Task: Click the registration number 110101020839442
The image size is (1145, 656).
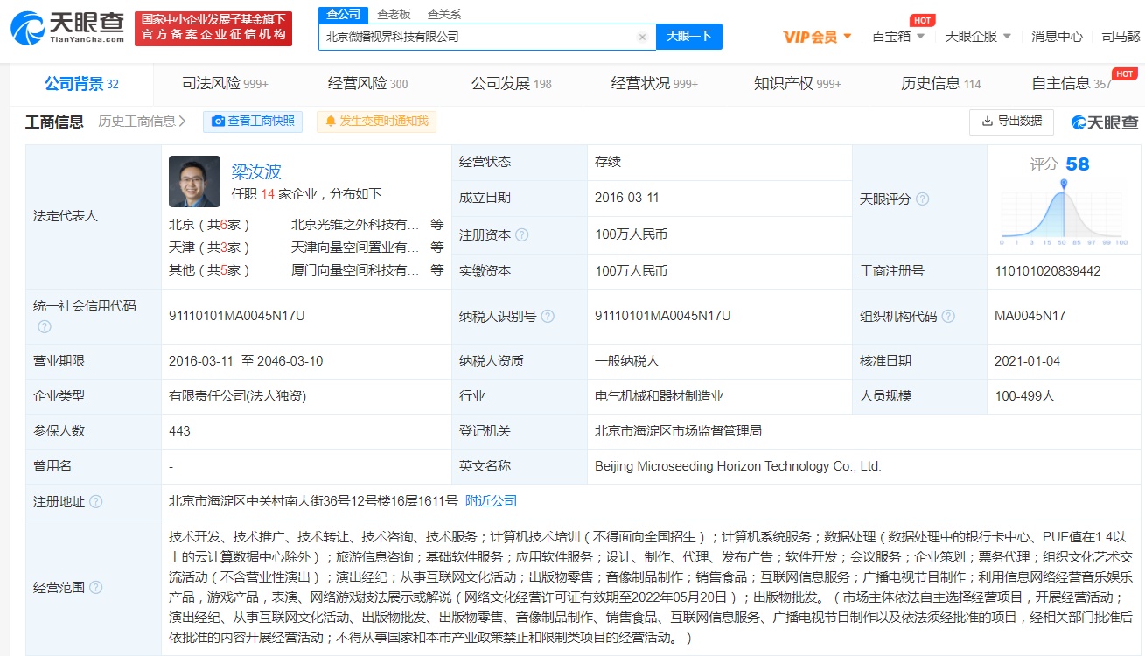Action: pyautogui.click(x=1048, y=271)
